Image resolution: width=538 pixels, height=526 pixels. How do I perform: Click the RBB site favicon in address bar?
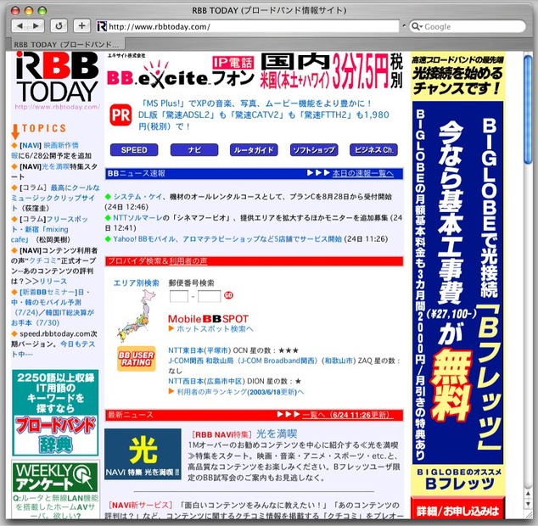(x=102, y=26)
